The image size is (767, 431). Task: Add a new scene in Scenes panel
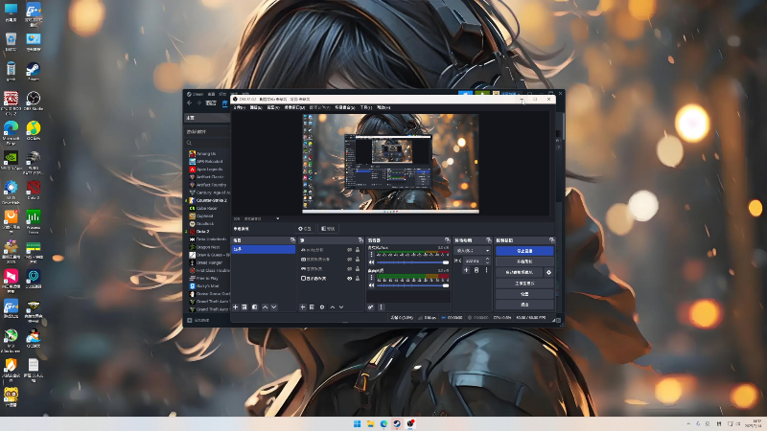pyautogui.click(x=235, y=306)
